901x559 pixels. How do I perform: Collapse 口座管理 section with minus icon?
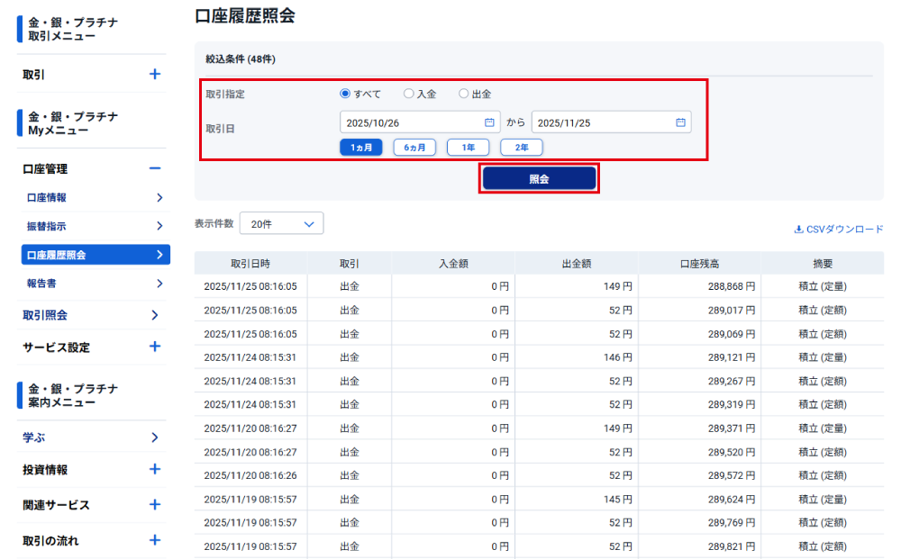155,168
